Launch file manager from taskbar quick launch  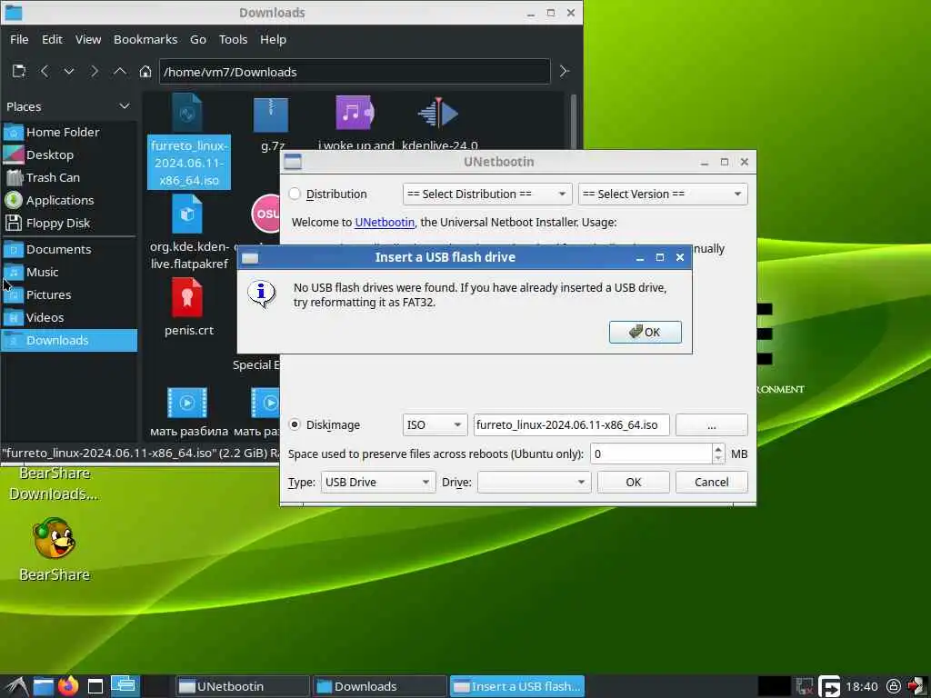tap(43, 686)
